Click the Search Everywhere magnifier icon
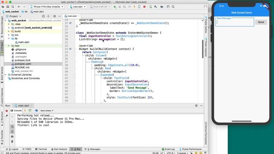The image size is (274, 154). 173,7
